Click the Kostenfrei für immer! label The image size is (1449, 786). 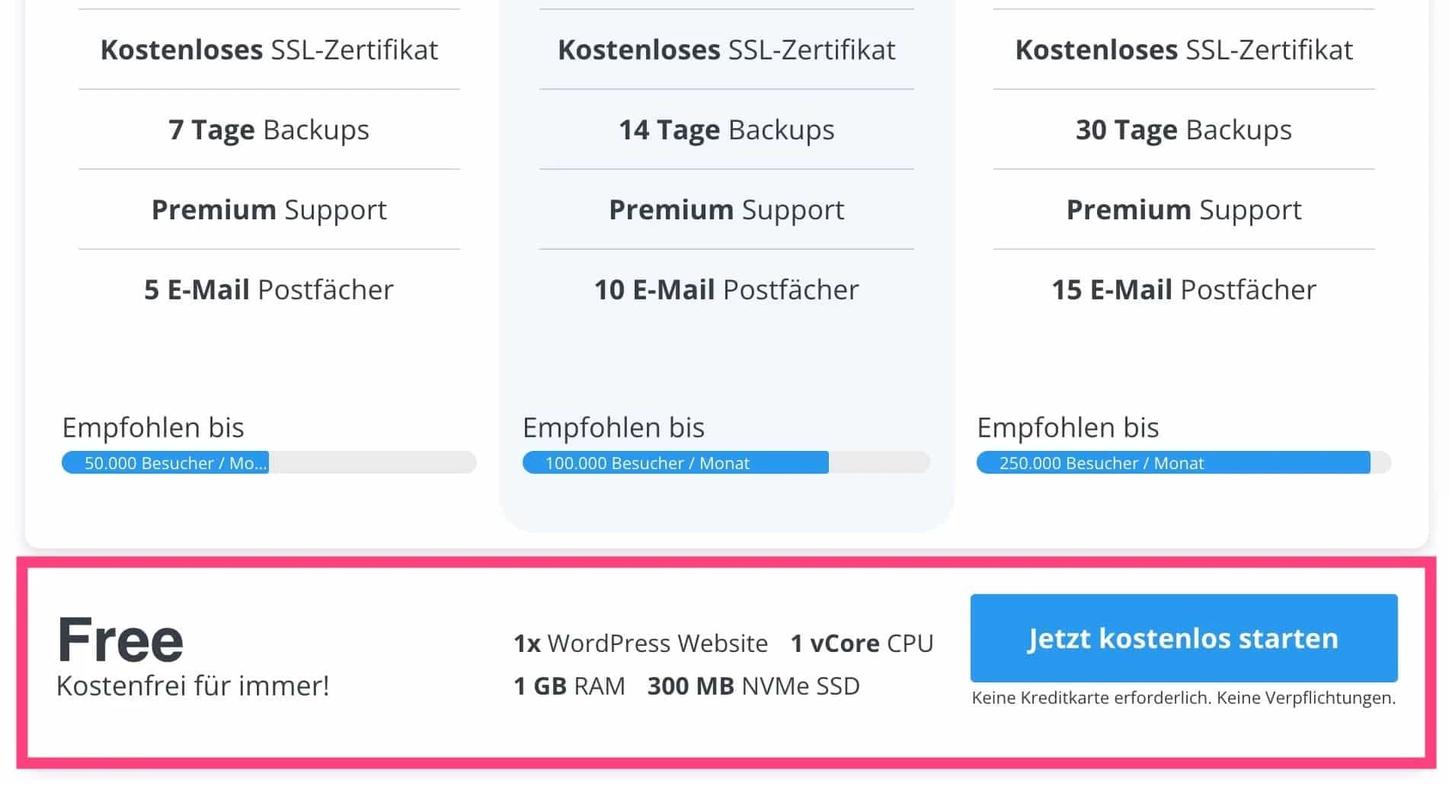pyautogui.click(x=192, y=685)
